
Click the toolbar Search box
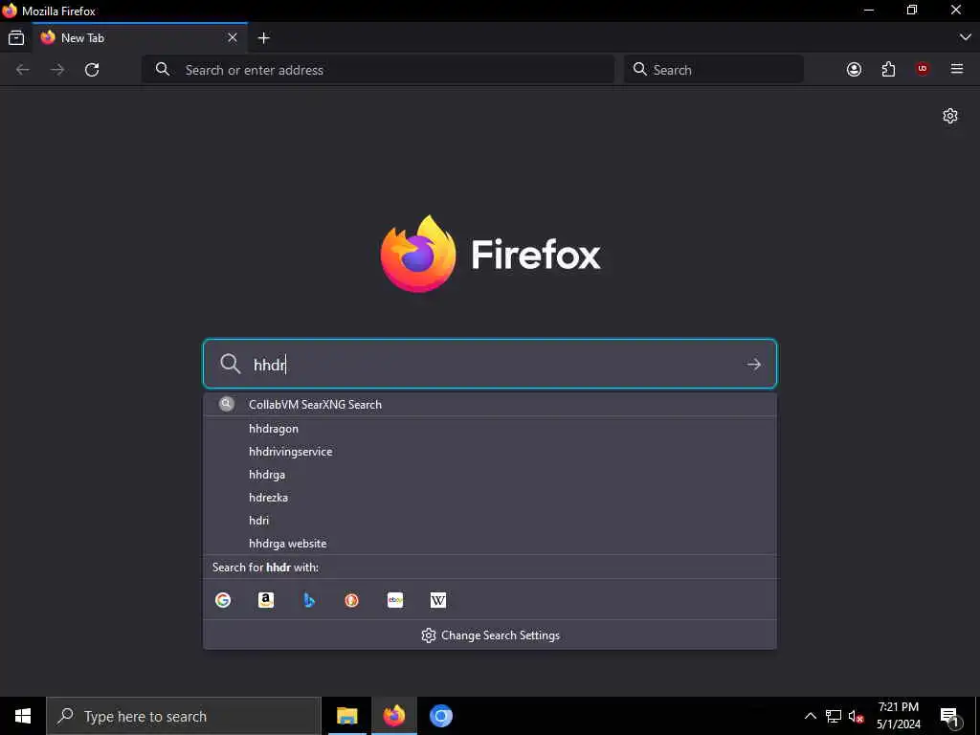714,69
